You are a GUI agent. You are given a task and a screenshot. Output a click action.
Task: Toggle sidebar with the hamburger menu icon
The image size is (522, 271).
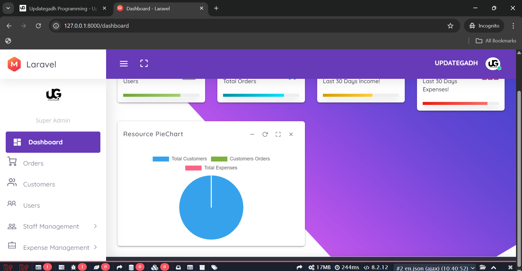pyautogui.click(x=124, y=64)
